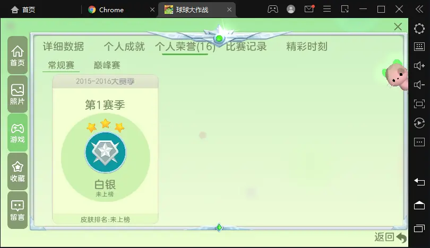This screenshot has width=430, height=248.
Task: Open the macro recorder play icon
Action: [x=419, y=123]
